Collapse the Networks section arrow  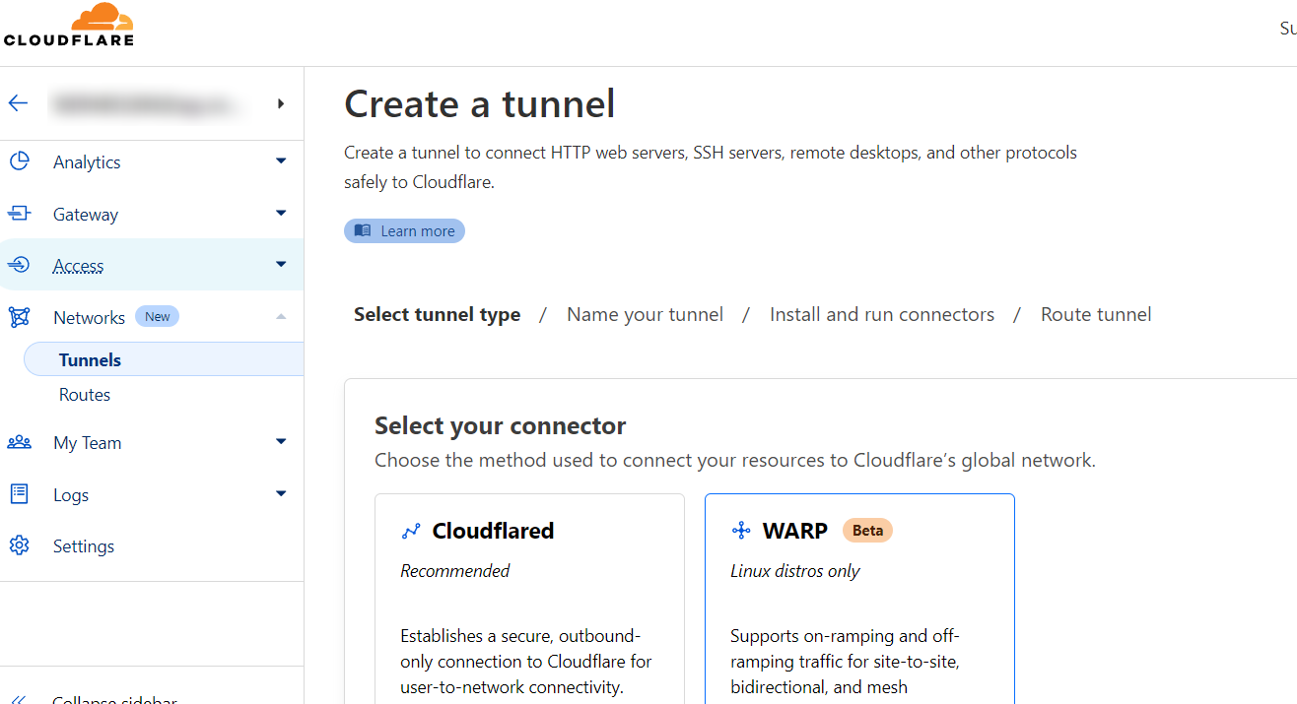(281, 317)
